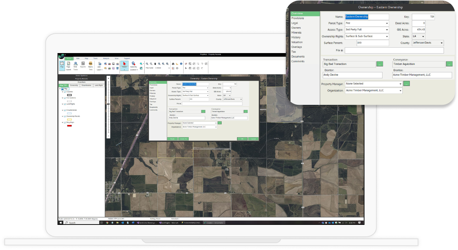Open County dropdown in enlarged panel
The height and width of the screenshot is (250, 458).
coord(442,43)
